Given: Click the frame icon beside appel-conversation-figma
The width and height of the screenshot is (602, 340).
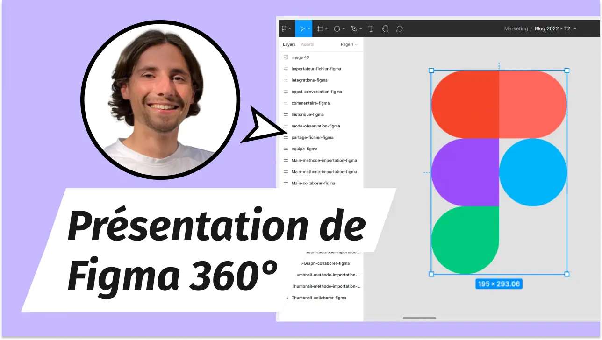Looking at the screenshot, I should click(286, 92).
